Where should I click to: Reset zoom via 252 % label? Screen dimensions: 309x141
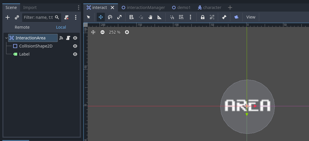114,32
